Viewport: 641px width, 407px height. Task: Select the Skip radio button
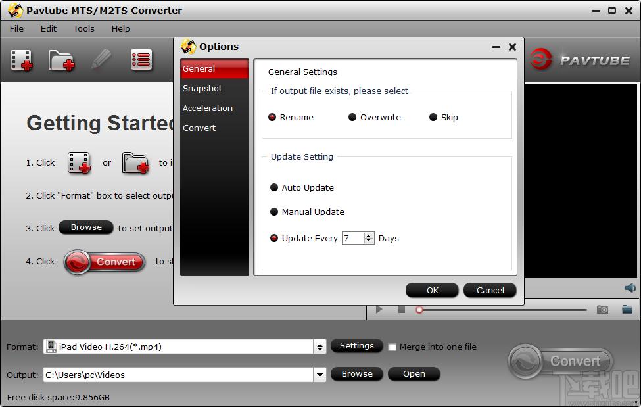433,118
